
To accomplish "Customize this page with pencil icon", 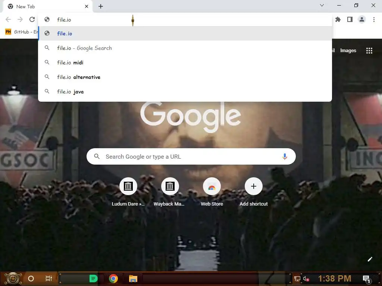I will 370,259.
